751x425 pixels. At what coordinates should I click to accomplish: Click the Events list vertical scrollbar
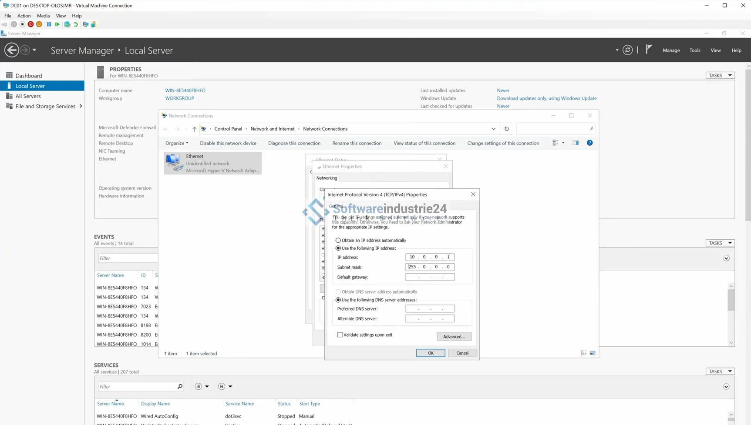click(x=731, y=300)
